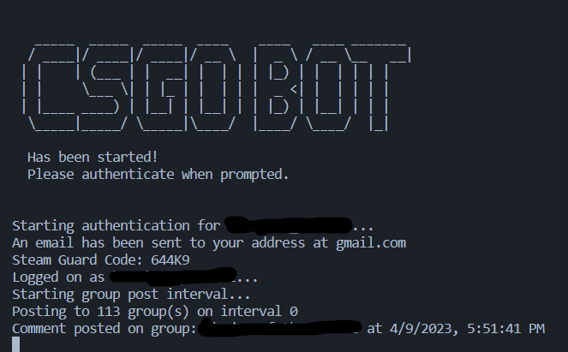Select the number 113 in posting line
This screenshot has width=568, height=352.
(x=108, y=312)
